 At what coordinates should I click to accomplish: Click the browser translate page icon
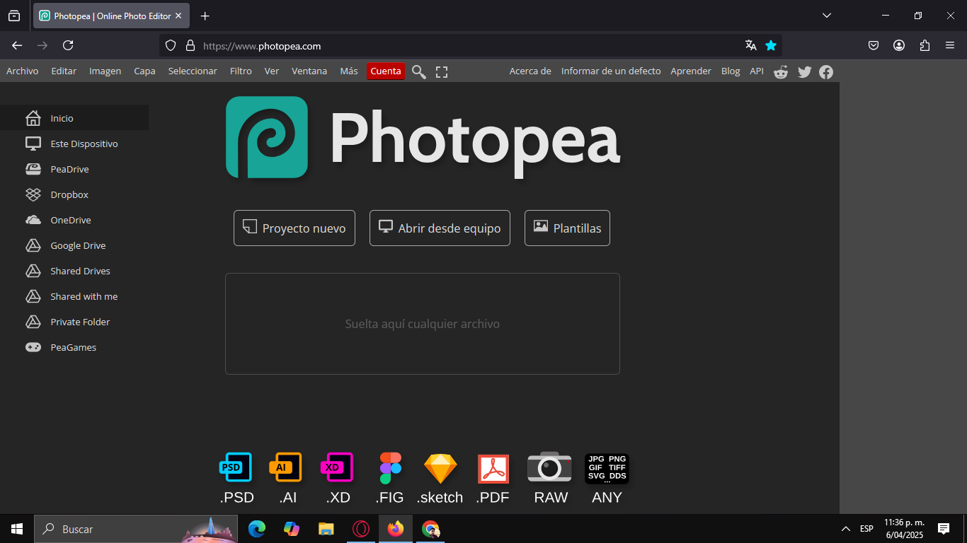pos(751,45)
